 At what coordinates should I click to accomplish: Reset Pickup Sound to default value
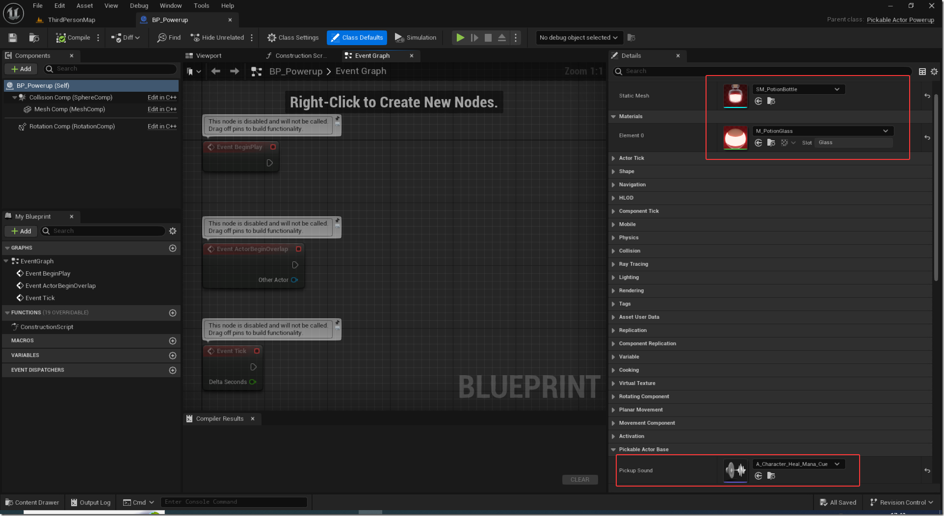927,471
